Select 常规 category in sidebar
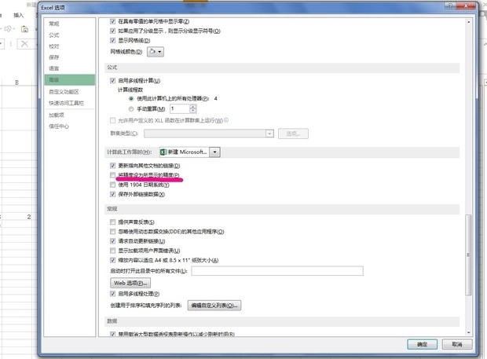Screen dimensions: 487x359 tap(53, 24)
